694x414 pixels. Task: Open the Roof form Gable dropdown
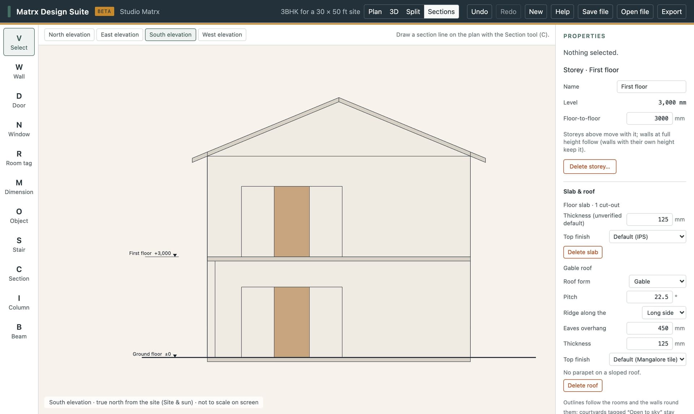pos(657,282)
